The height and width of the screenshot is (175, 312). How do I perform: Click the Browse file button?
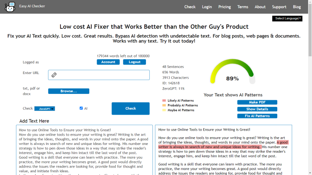(x=69, y=91)
